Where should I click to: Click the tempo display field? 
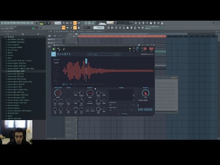click(x=58, y=23)
